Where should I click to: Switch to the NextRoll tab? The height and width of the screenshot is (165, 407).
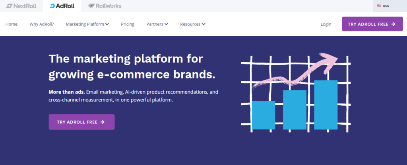point(21,6)
